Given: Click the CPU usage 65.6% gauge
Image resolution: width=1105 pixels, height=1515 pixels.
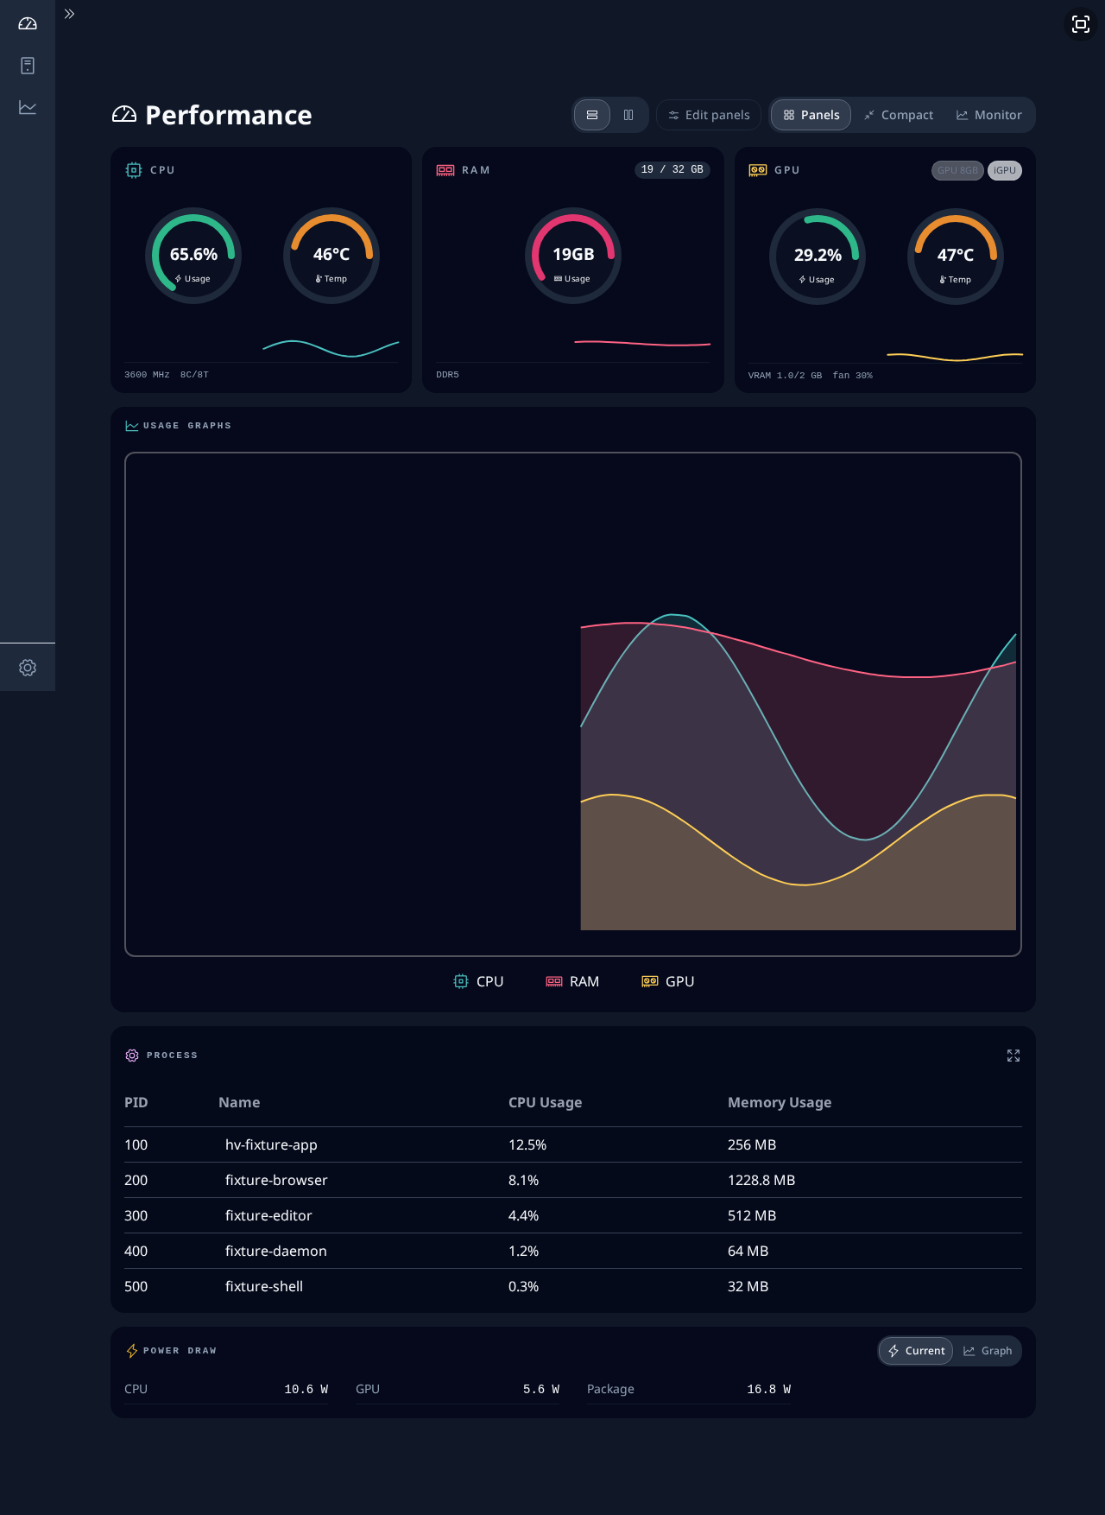Looking at the screenshot, I should coord(193,256).
